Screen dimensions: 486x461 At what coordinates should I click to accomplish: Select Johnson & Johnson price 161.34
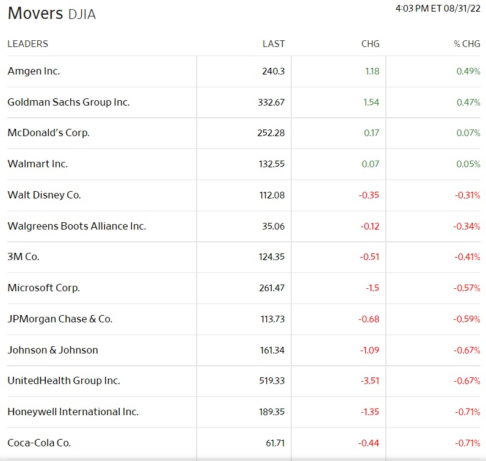pos(272,350)
